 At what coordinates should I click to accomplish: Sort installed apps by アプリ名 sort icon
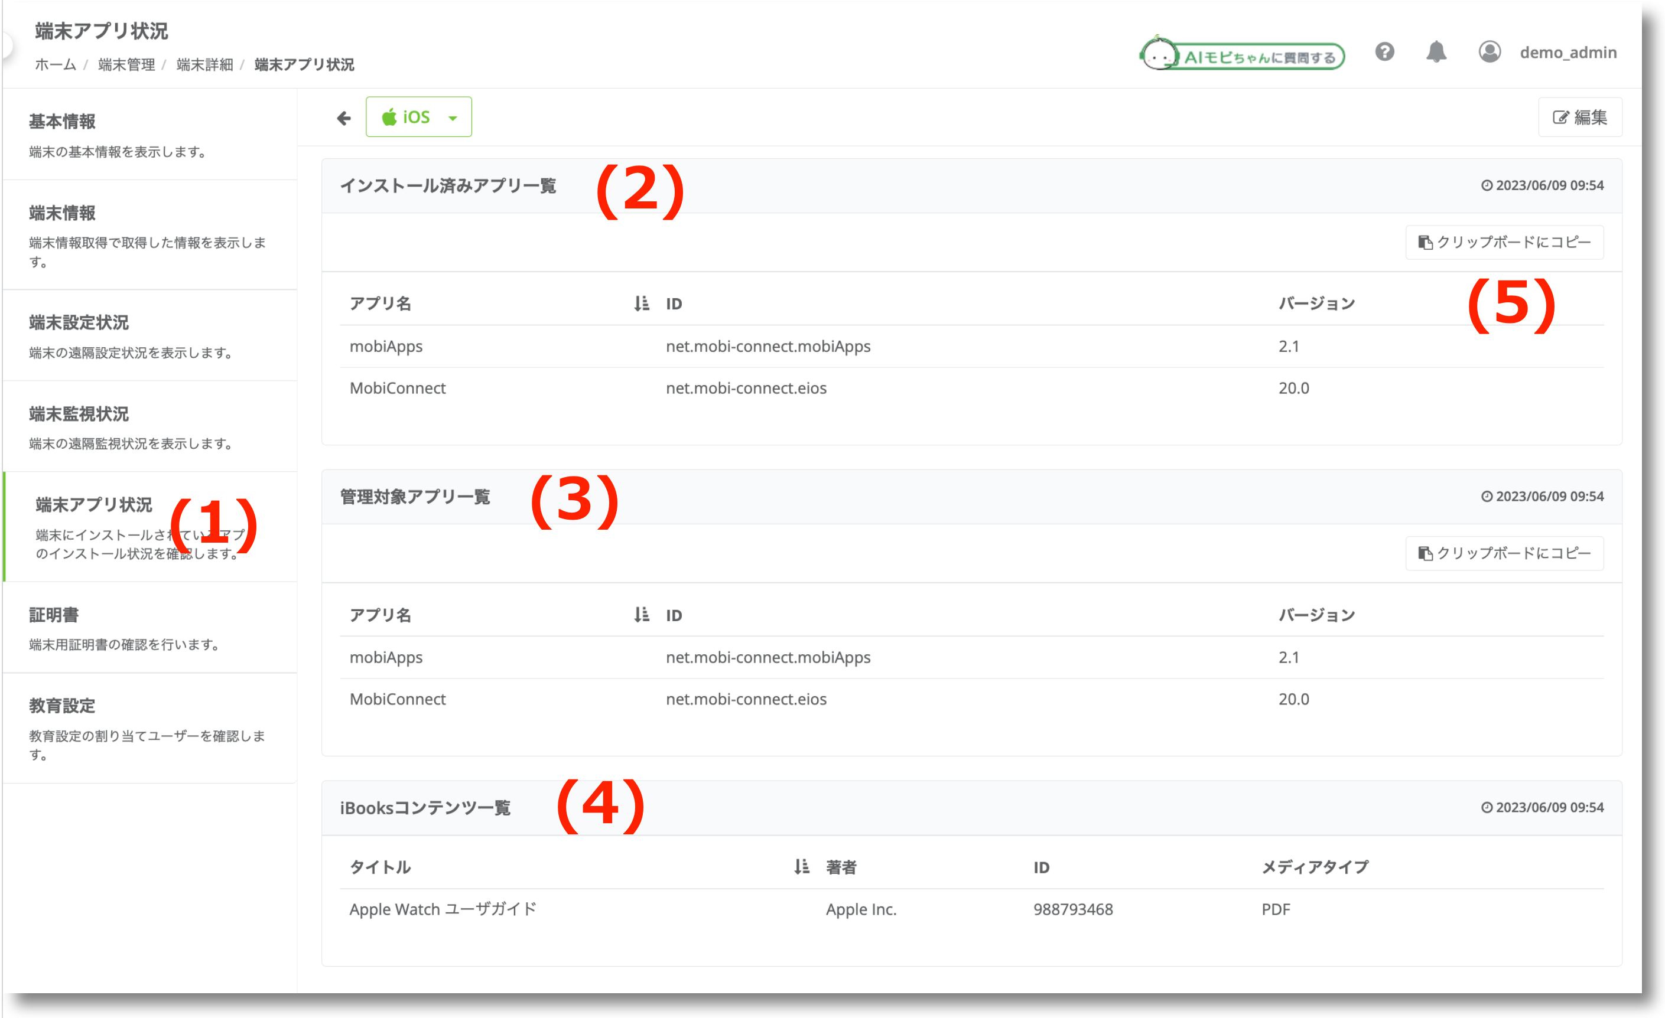click(x=641, y=304)
